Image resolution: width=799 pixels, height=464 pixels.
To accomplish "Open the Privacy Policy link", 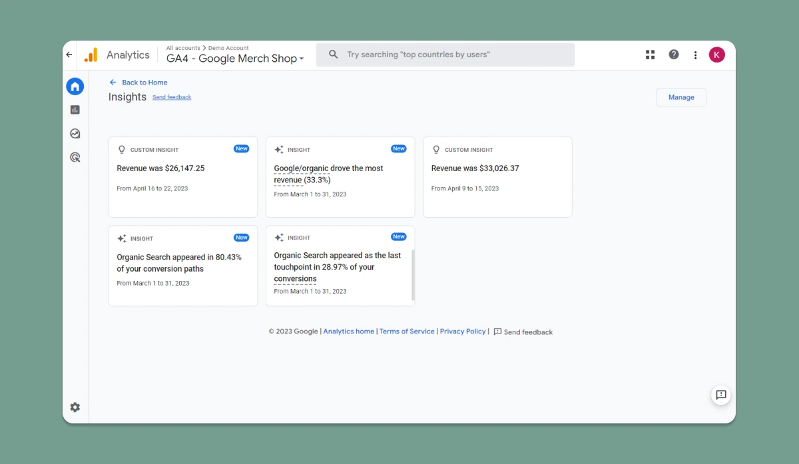I will [463, 332].
